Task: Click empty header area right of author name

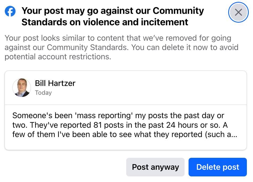Action: pos(160,88)
